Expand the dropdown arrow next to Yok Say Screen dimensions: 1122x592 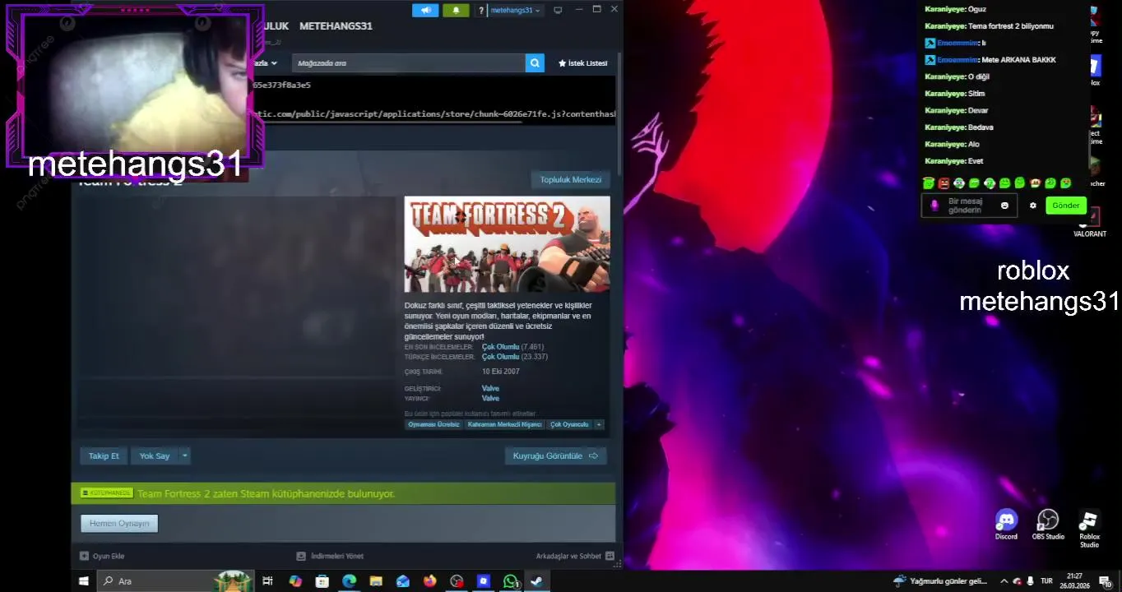tap(185, 456)
